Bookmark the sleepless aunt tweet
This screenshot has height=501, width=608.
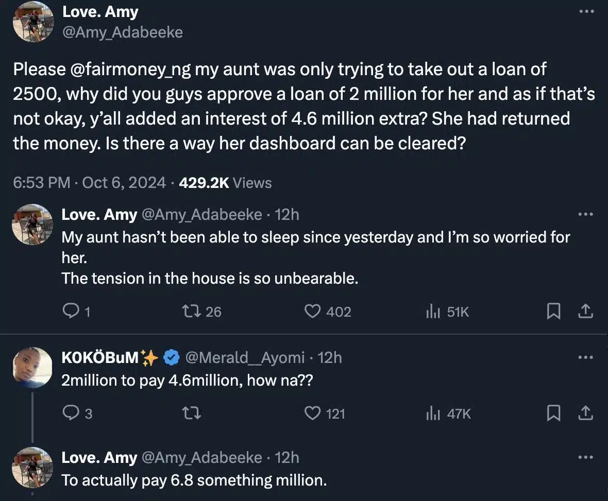click(553, 312)
